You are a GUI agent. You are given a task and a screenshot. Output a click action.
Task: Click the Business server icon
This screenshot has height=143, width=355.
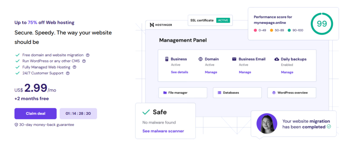167,59
